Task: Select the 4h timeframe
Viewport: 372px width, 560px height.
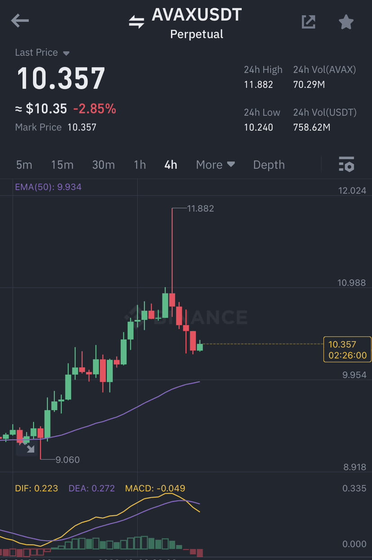Action: (x=171, y=165)
